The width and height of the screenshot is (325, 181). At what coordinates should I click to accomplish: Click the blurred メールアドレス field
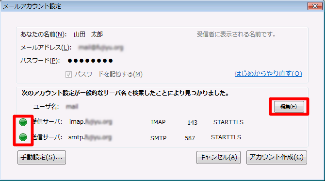[x=101, y=48]
